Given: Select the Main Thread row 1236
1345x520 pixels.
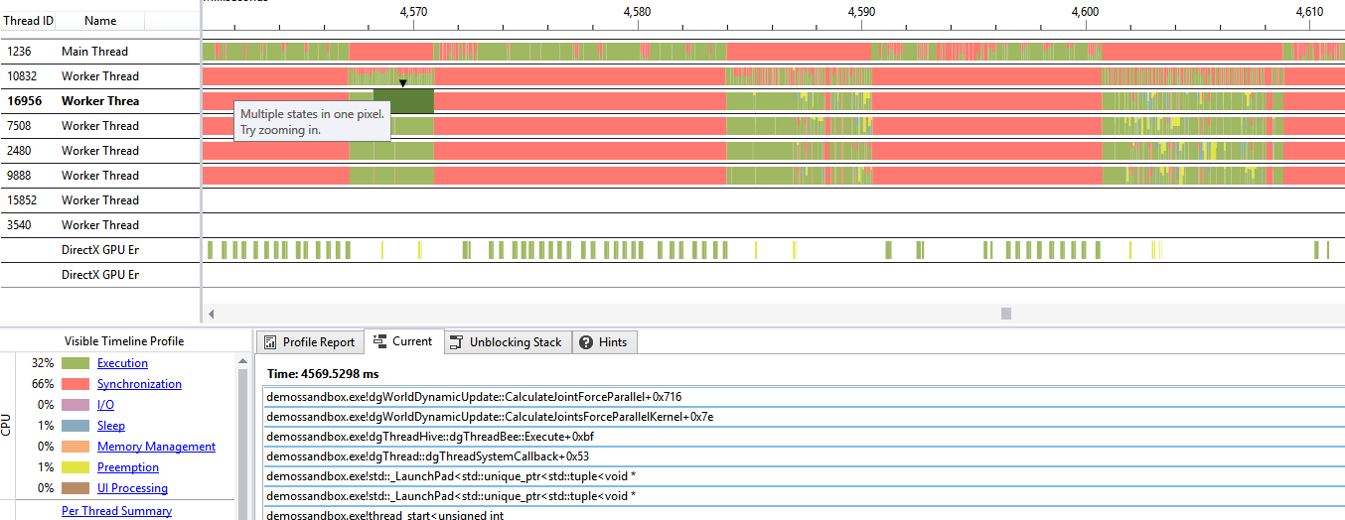Looking at the screenshot, I should (94, 52).
